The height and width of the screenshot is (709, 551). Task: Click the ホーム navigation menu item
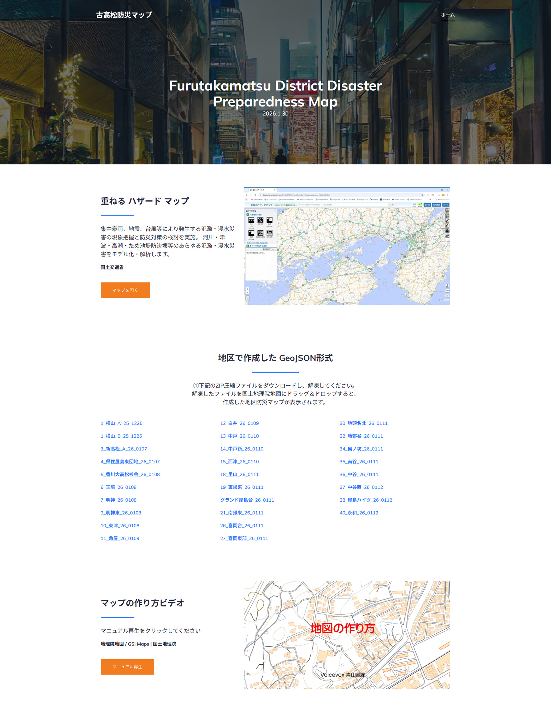pyautogui.click(x=447, y=15)
